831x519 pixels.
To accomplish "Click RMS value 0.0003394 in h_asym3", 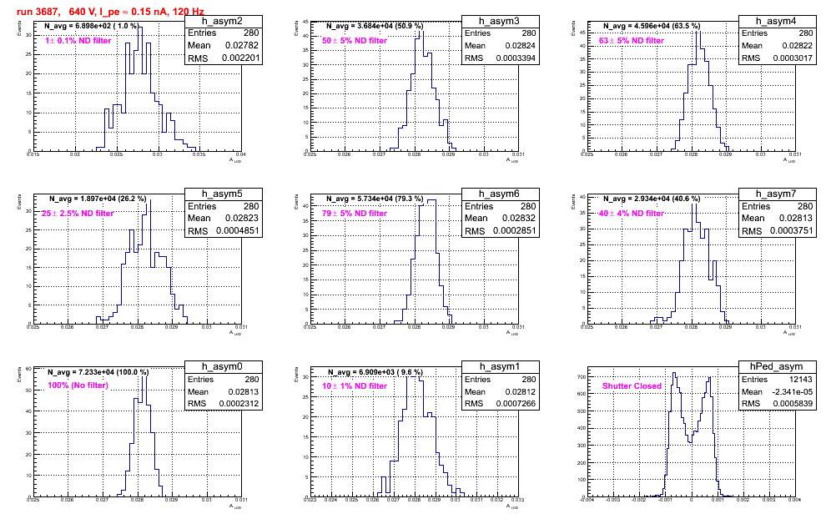I will [516, 58].
